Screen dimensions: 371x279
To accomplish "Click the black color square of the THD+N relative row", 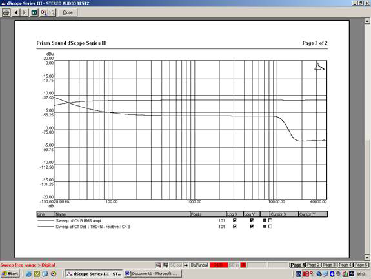I will point(265,227).
